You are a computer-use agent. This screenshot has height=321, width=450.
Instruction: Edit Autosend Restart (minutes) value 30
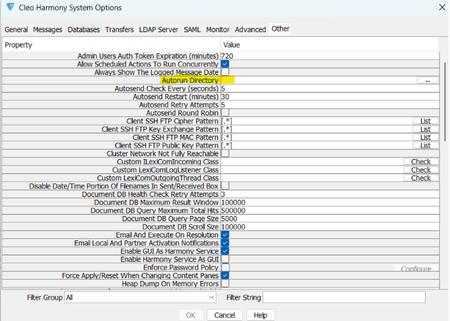[330, 96]
